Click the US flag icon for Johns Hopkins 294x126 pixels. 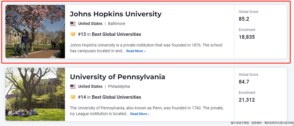(x=73, y=24)
